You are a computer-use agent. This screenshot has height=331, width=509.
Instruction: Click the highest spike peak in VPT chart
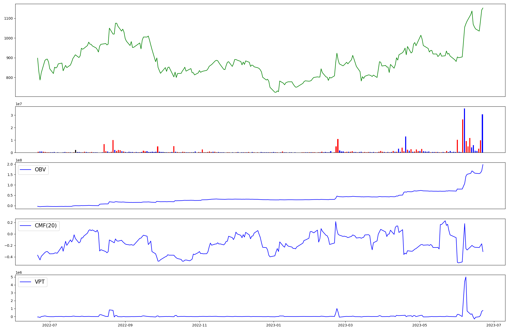[x=466, y=277]
